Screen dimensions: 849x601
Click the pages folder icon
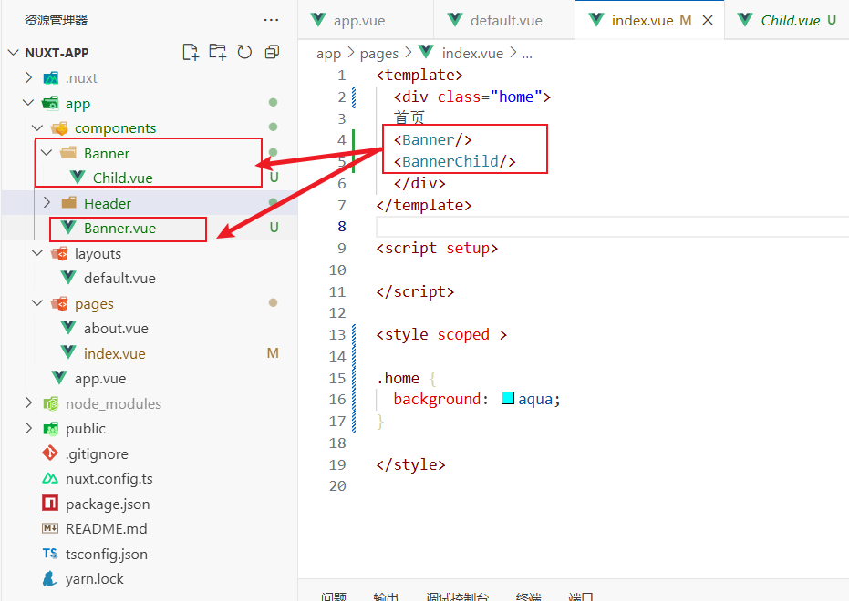tap(59, 303)
